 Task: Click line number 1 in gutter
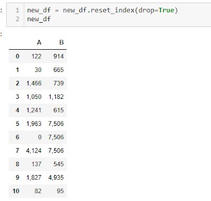[x=17, y=10]
